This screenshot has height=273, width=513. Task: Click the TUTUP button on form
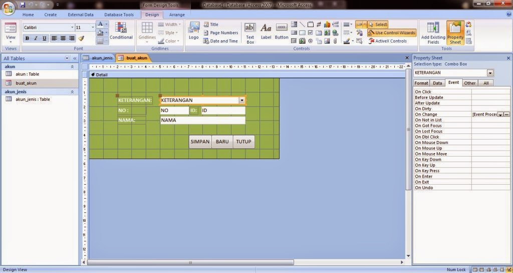[244, 142]
